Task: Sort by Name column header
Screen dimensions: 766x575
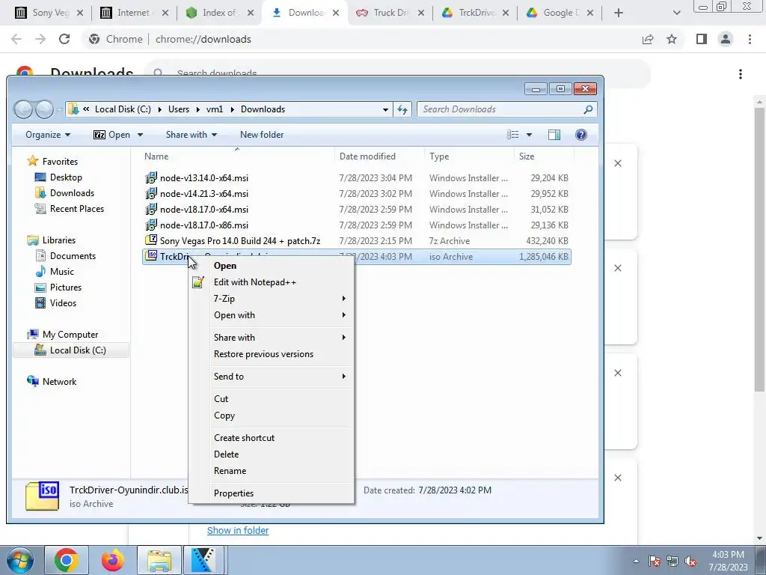Action: tap(156, 156)
